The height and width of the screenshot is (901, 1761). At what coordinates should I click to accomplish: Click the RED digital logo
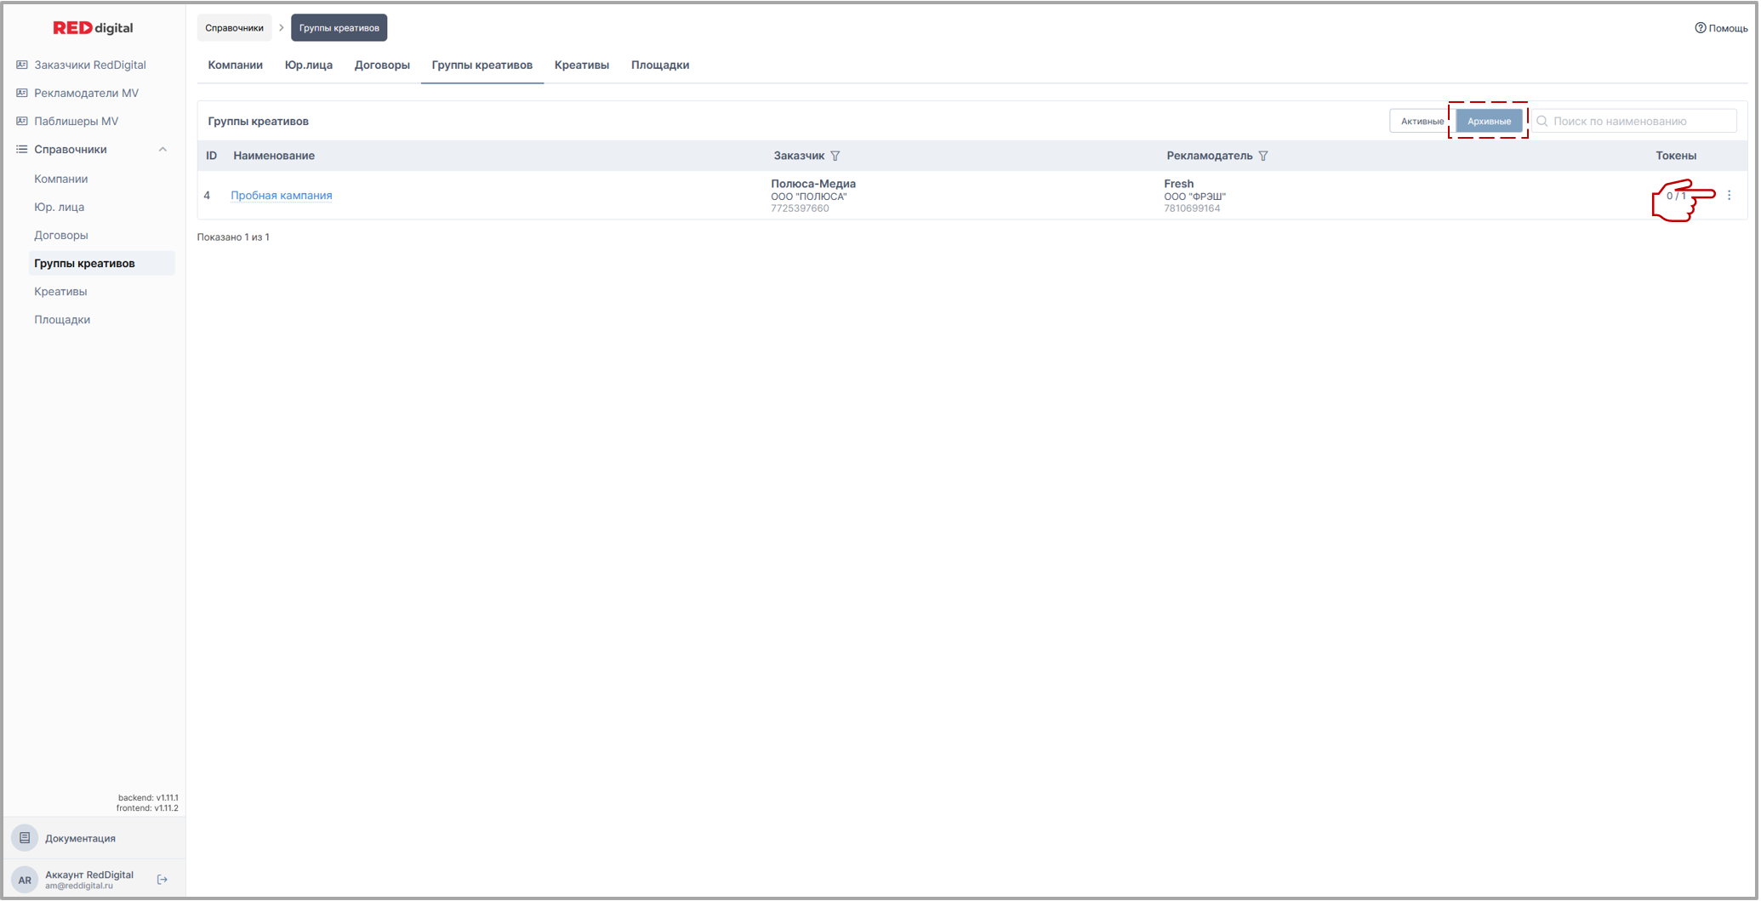pyautogui.click(x=93, y=28)
